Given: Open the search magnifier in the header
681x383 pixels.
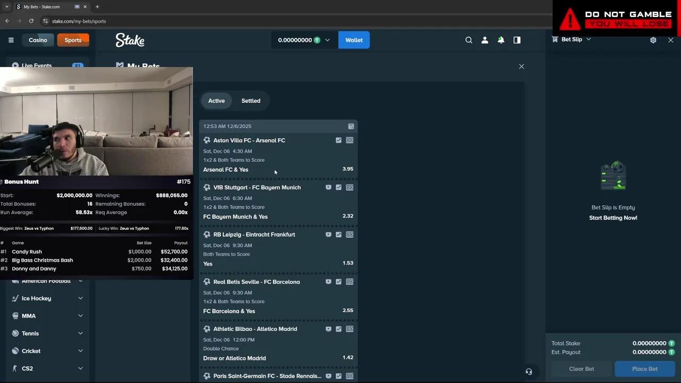Looking at the screenshot, I should click(x=469, y=40).
